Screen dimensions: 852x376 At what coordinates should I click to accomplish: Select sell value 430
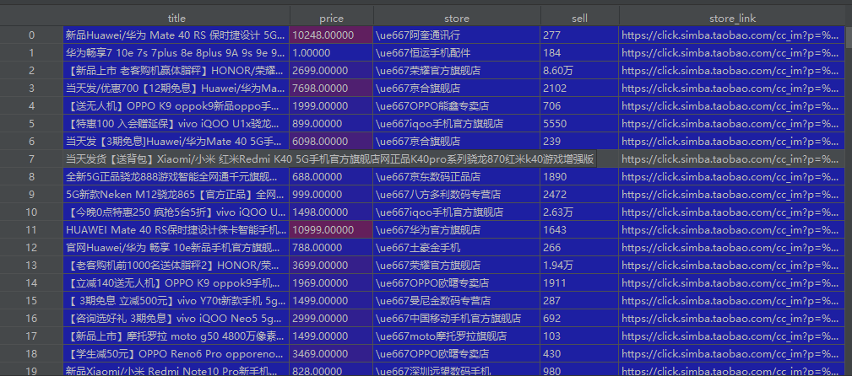pos(580,354)
